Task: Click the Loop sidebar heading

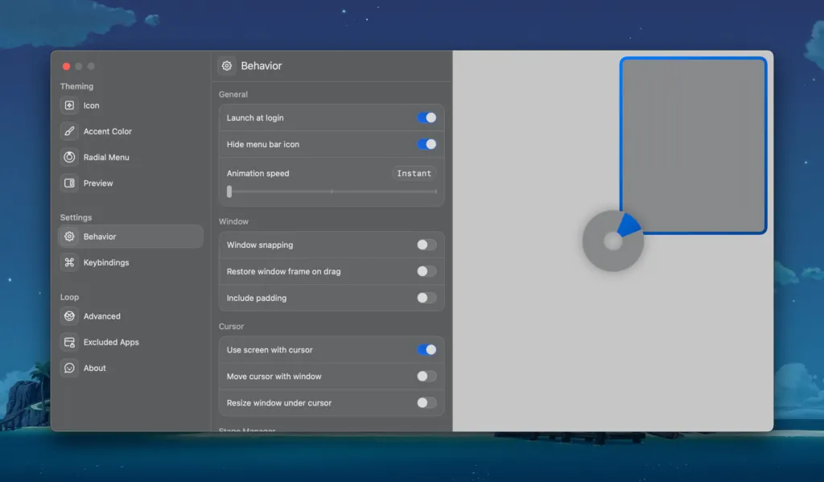Action: pos(69,297)
